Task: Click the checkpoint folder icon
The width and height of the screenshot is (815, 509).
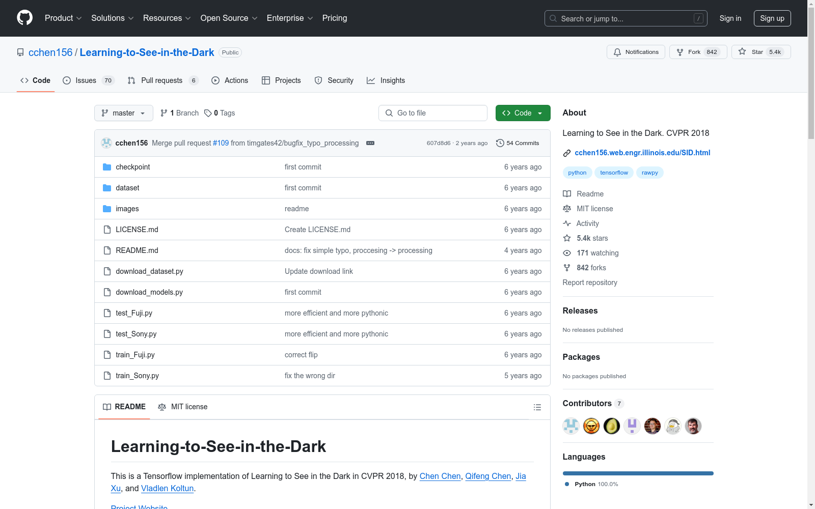Action: (107, 167)
